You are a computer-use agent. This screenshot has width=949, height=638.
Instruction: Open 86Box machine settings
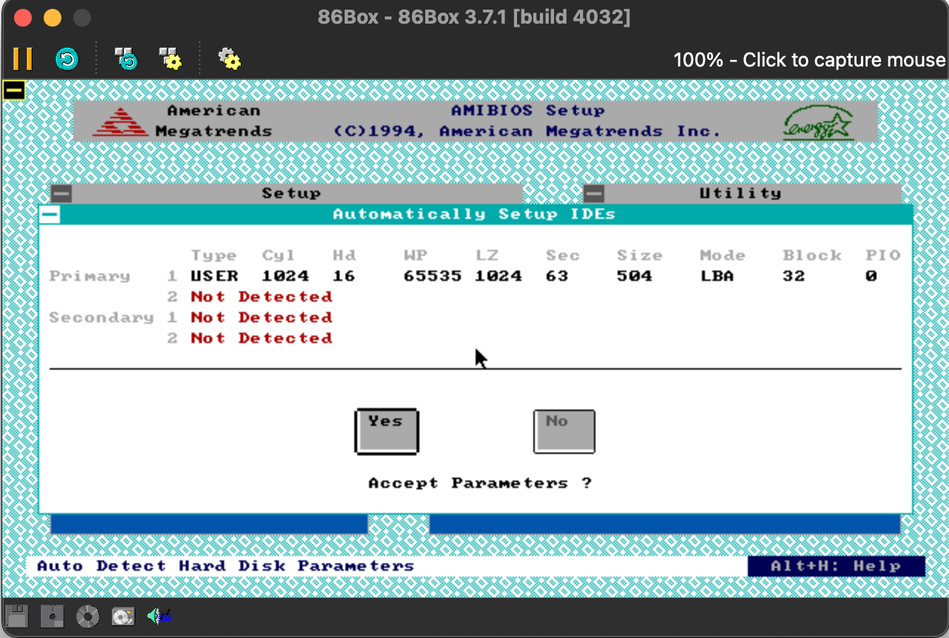click(x=229, y=58)
